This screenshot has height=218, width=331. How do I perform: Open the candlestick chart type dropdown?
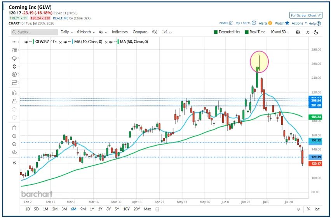103,32
